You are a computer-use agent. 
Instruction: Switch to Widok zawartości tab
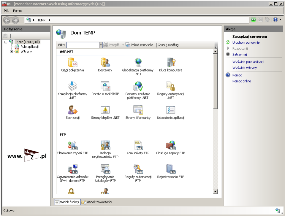(x=97, y=202)
